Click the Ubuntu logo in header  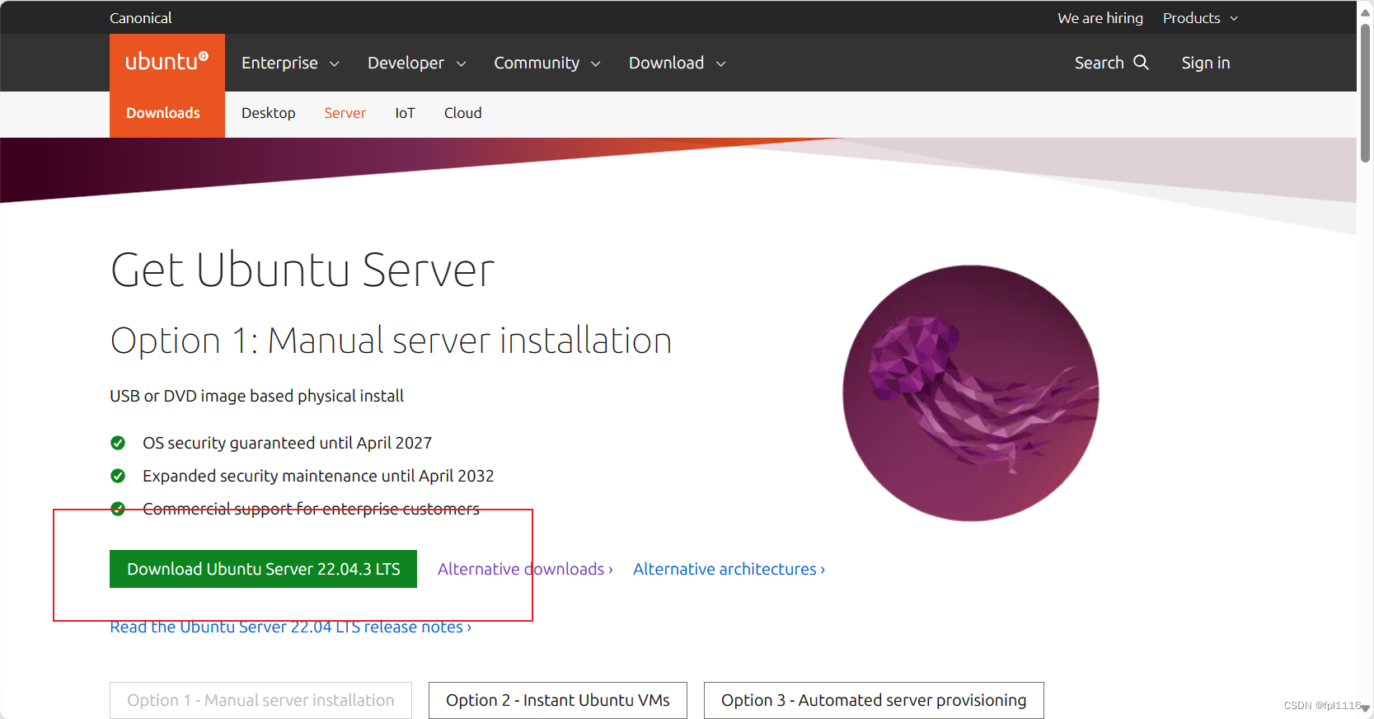tap(166, 62)
